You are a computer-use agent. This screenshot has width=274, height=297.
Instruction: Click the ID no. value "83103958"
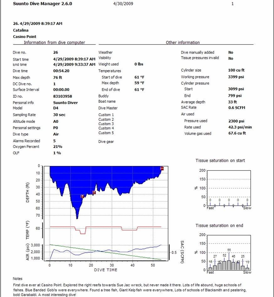pos(63,96)
